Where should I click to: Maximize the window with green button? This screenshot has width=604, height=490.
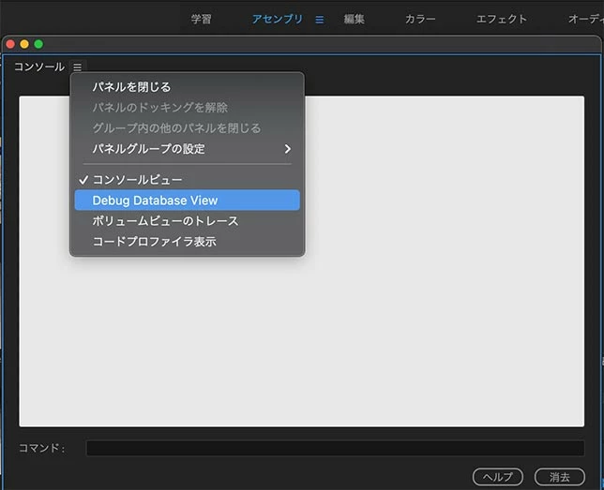(38, 44)
